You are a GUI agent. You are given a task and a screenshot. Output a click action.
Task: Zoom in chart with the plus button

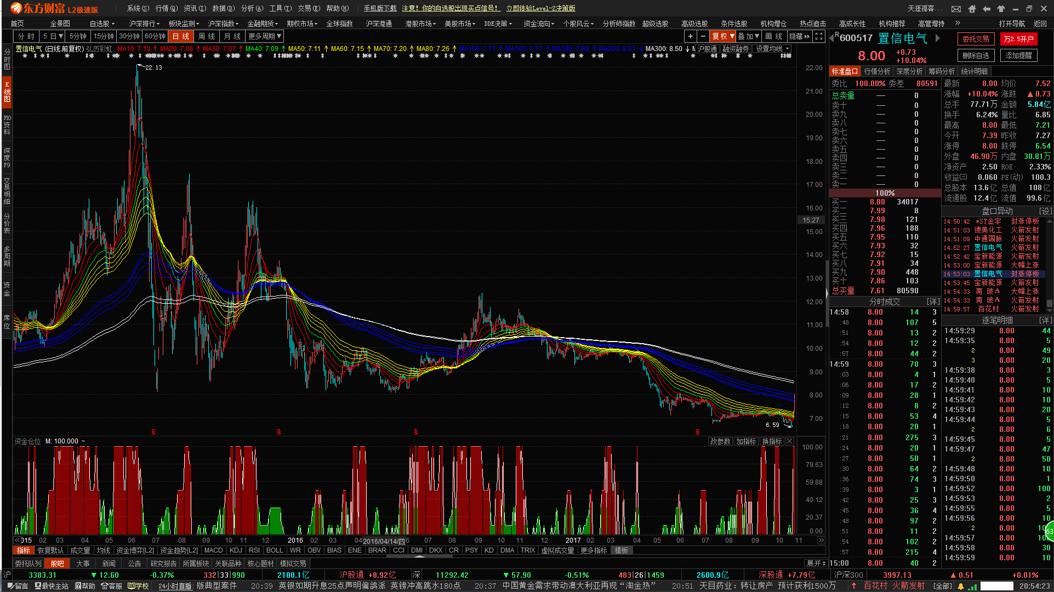click(x=691, y=36)
